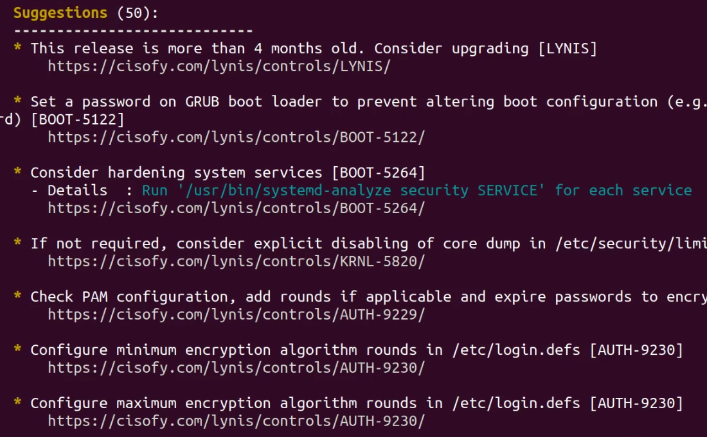Click the [LYNIS] tag in first suggestion
Screen dimensions: 707x437
pyautogui.click(x=568, y=49)
